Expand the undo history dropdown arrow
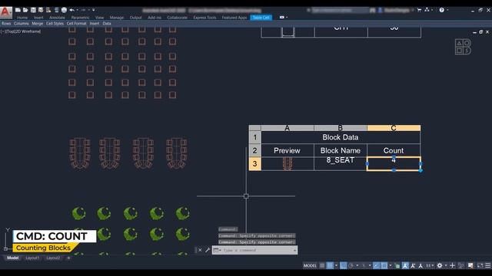492x276 pixels. [x=77, y=10]
